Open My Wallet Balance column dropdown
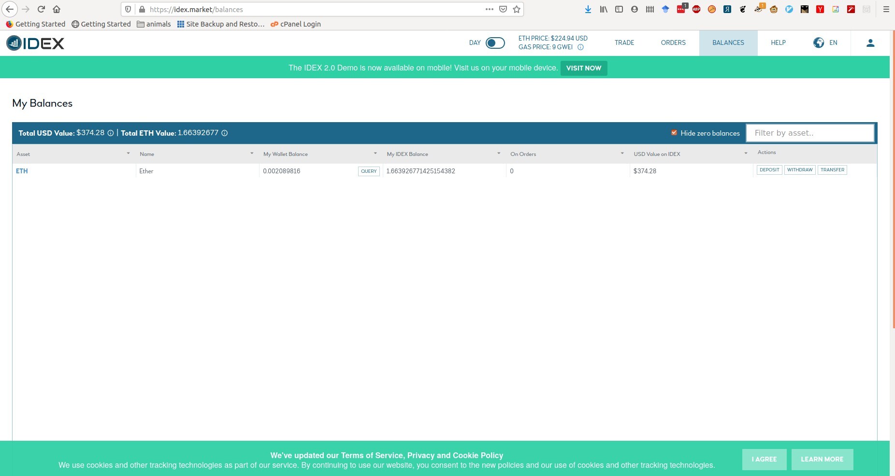The width and height of the screenshot is (895, 476). 375,154
